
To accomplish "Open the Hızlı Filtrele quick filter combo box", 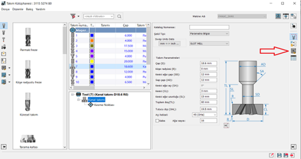I will tap(99, 16).
